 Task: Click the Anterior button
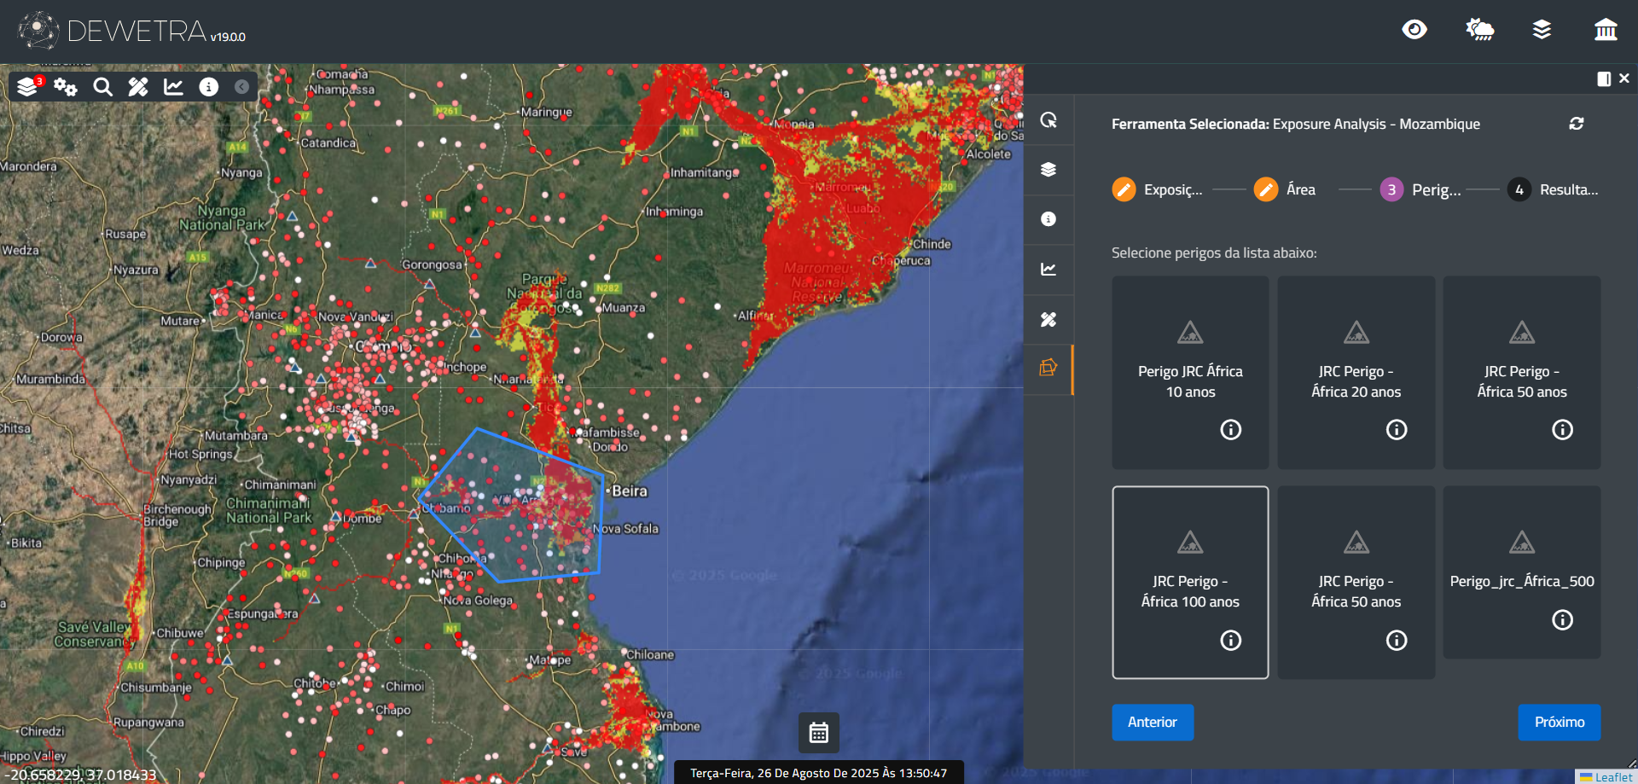[x=1152, y=722]
